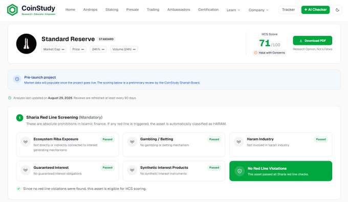Select the STANDARD ticker badge
Image resolution: width=348 pixels, height=202 pixels.
106,39
